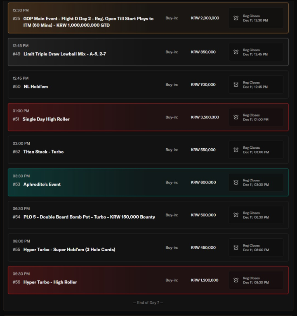
Task: Click alarm clock icon for Single Day High Roller
Action: point(236,117)
